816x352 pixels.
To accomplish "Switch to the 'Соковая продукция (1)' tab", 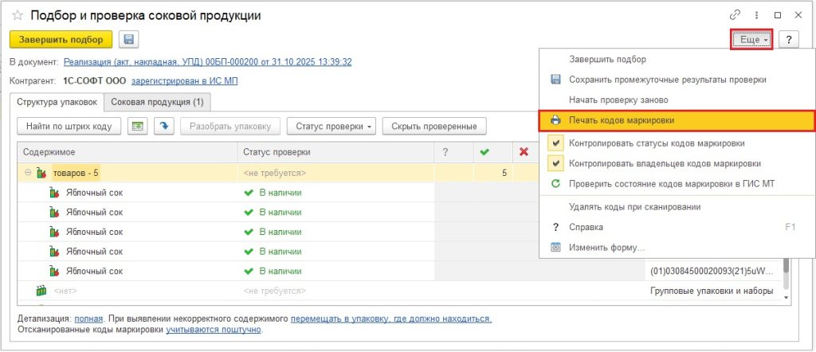I will (x=158, y=102).
